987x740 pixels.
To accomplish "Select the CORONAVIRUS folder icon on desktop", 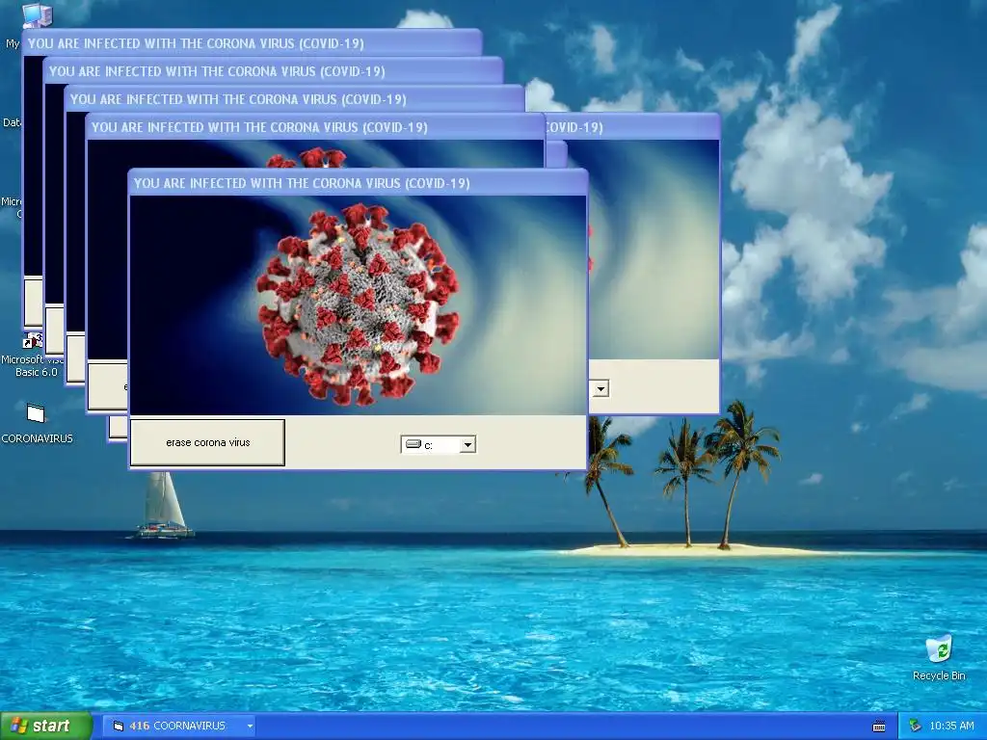I will coord(36,413).
